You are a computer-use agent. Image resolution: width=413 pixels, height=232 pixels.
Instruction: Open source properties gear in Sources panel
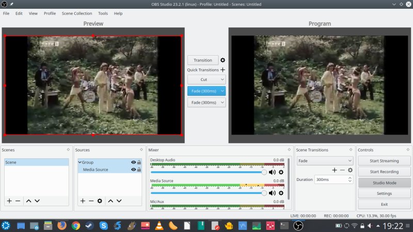[x=100, y=201]
